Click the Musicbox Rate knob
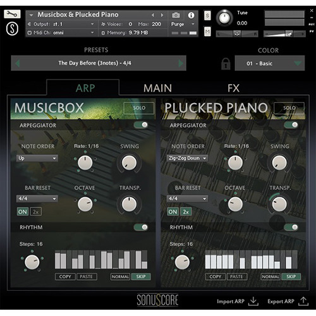The image size is (316, 316). (85, 163)
